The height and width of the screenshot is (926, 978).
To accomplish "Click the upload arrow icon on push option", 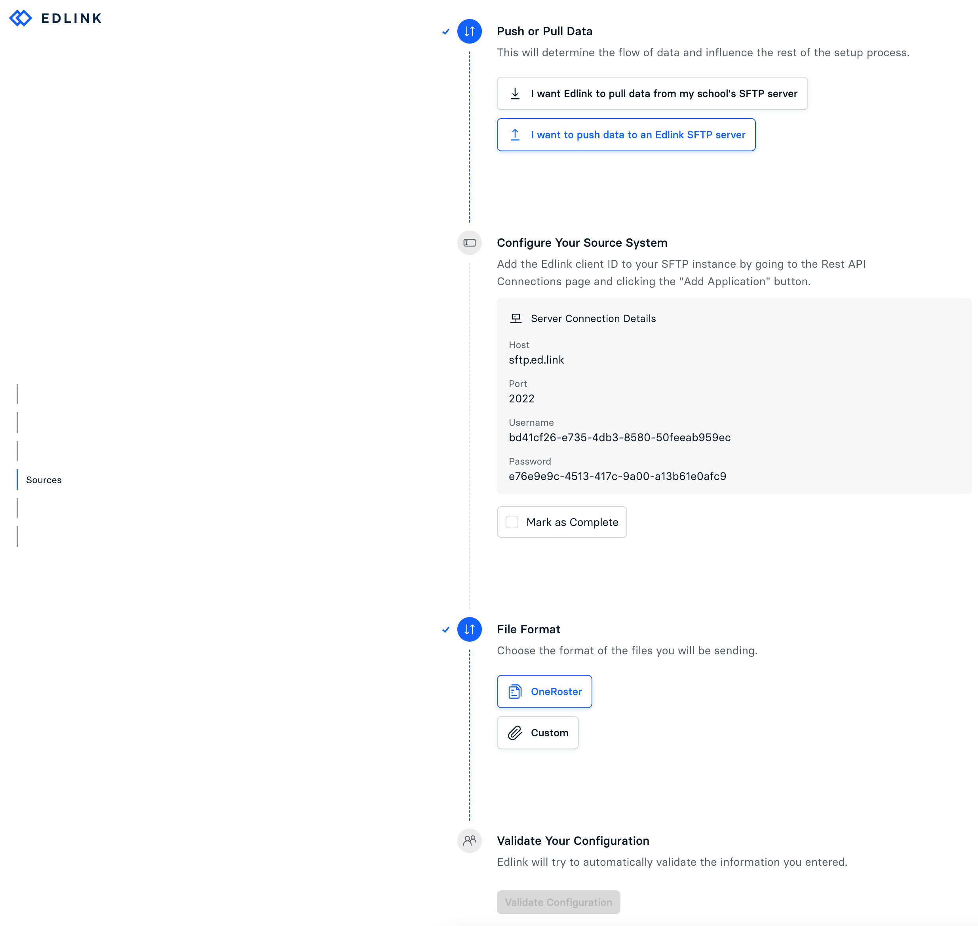I will click(515, 134).
